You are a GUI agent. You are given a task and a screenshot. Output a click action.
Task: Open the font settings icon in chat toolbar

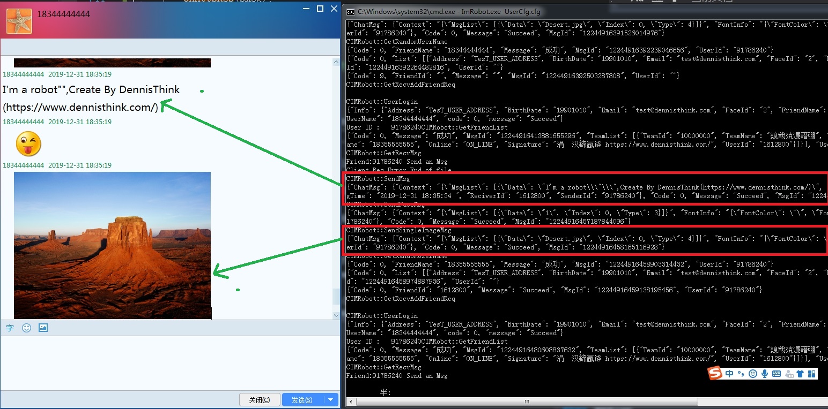[10, 328]
